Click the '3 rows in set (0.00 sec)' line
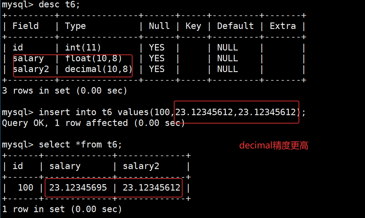This screenshot has width=365, height=218. click(x=65, y=91)
